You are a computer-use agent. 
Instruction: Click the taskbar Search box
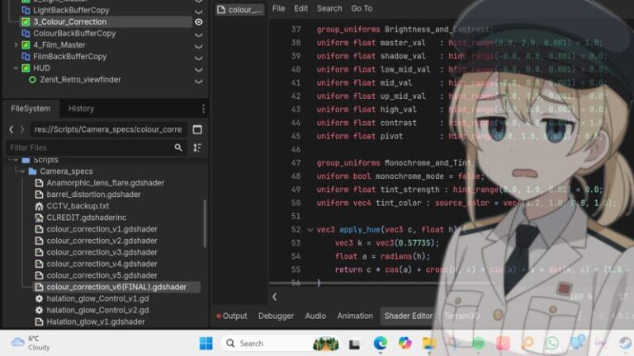click(281, 344)
